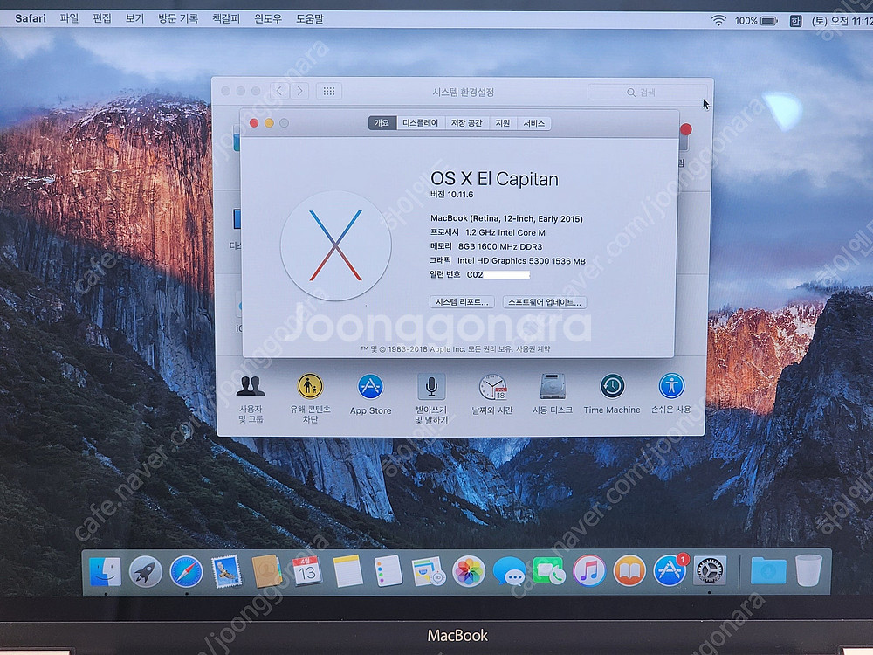Open the 윈도우 menu
The image size is (873, 655).
point(268,18)
